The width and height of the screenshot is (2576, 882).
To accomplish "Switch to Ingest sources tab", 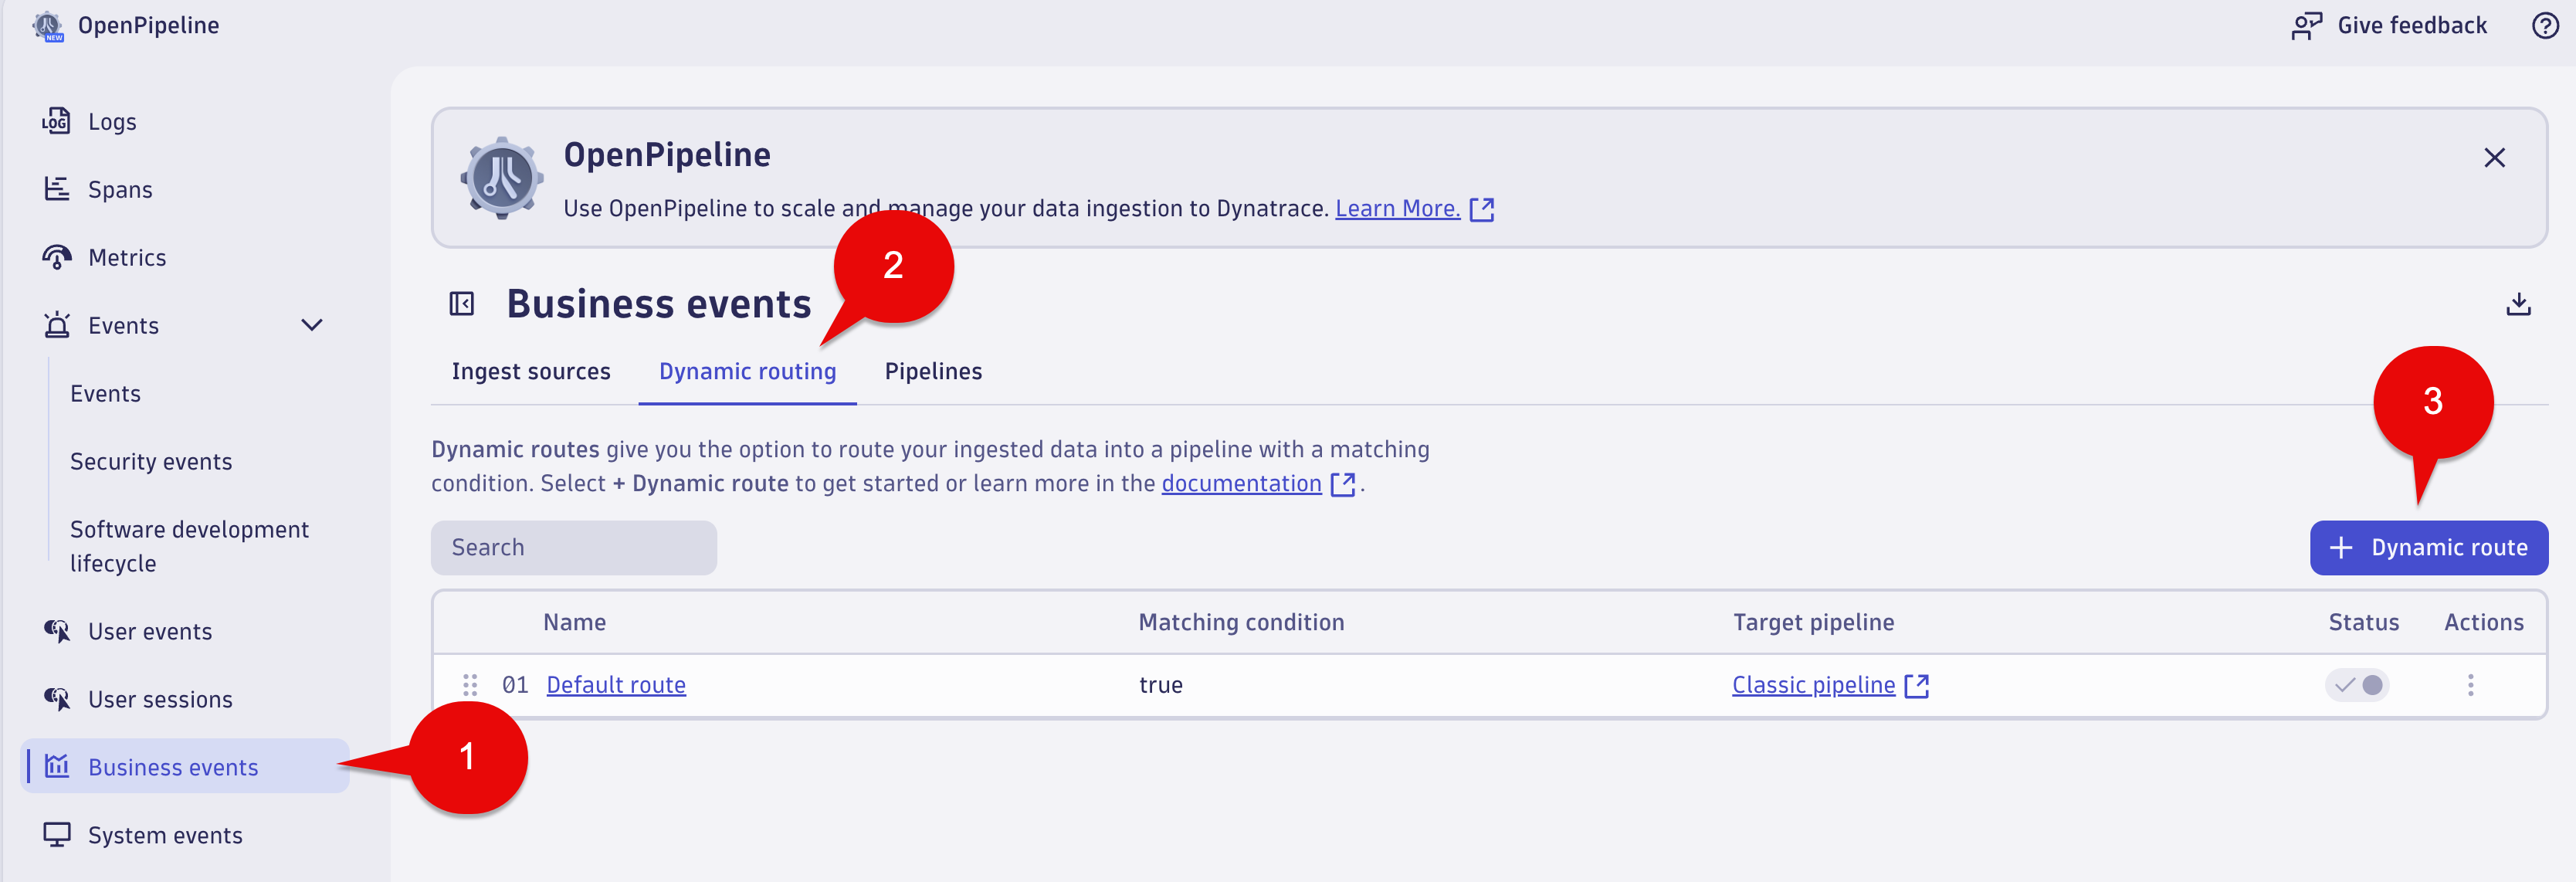I will [531, 371].
